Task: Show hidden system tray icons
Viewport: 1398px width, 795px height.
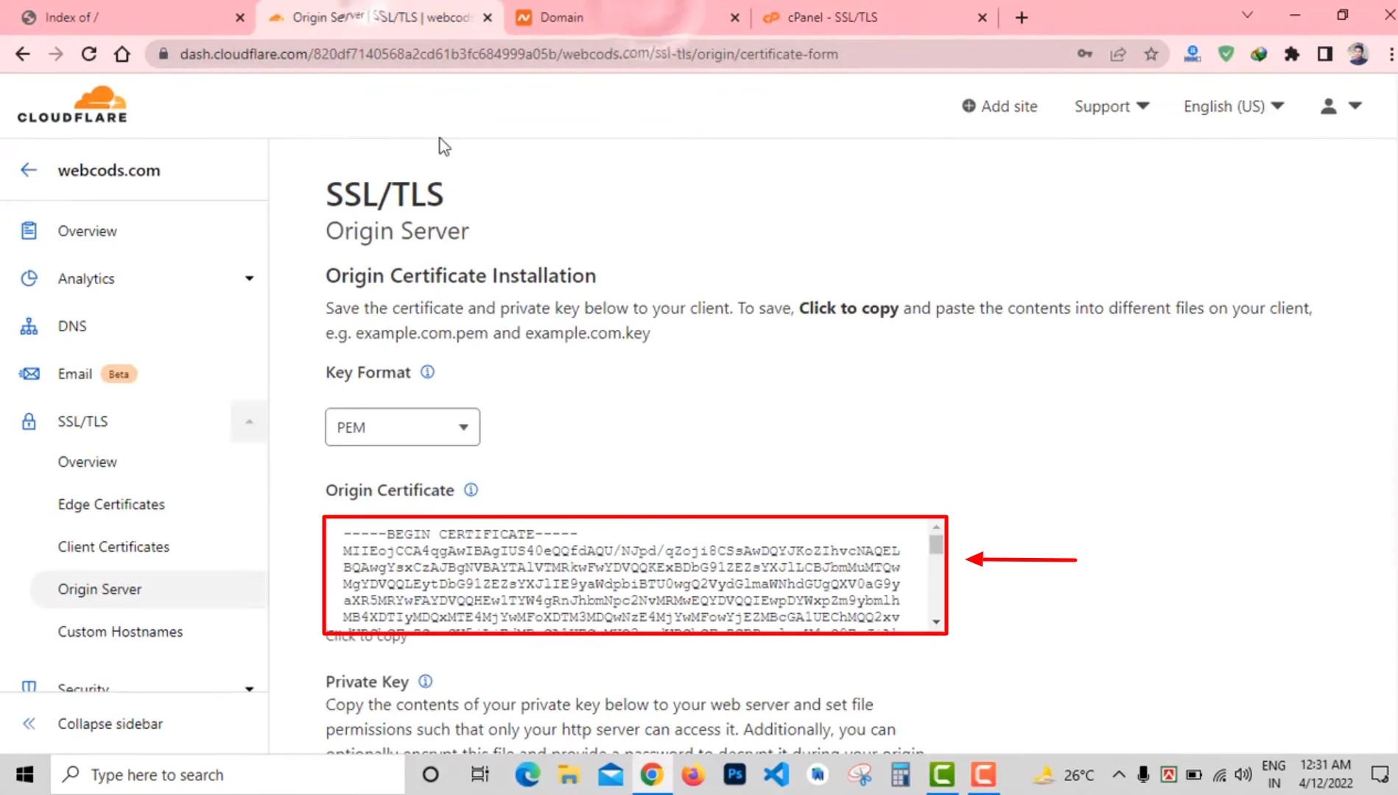Action: [1119, 774]
